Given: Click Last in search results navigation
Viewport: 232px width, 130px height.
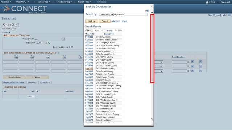Looking at the screenshot, I should [x=120, y=30].
